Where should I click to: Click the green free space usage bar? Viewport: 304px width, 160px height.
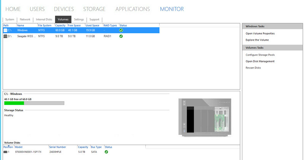[x=14, y=103]
